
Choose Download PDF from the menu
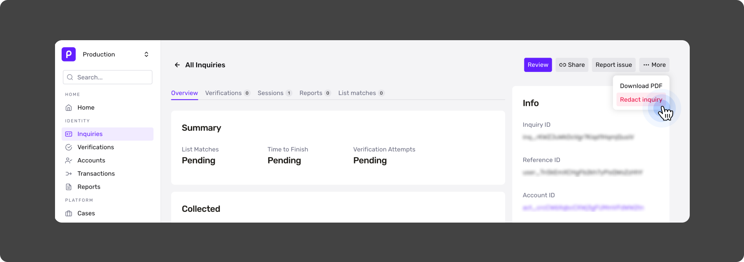[x=641, y=86]
